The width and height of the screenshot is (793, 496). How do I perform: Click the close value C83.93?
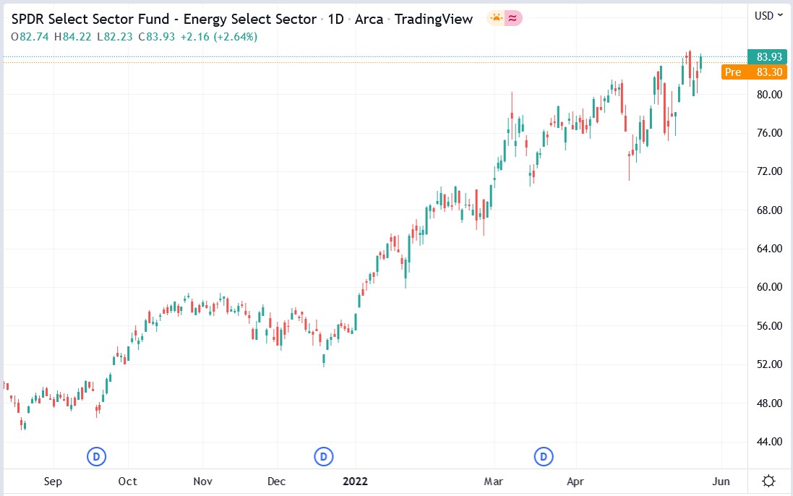157,35
